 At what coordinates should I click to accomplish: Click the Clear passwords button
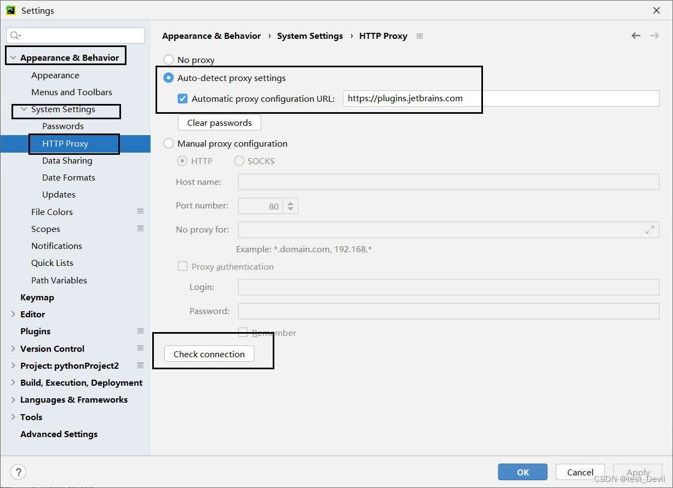(x=219, y=122)
